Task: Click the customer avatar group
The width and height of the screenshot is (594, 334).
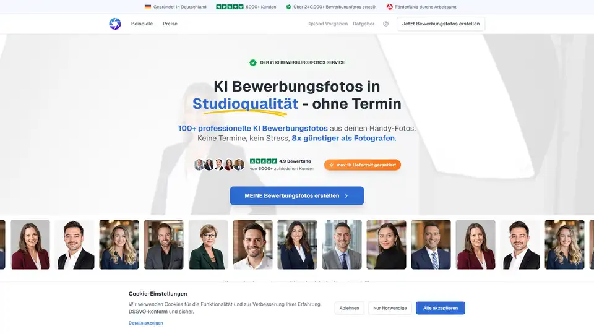Action: (x=219, y=165)
